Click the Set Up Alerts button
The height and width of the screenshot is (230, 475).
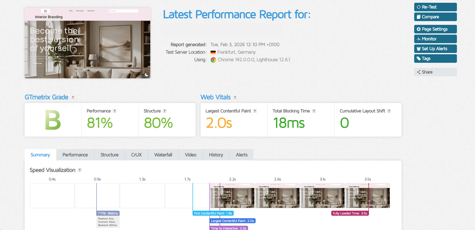[x=435, y=49]
